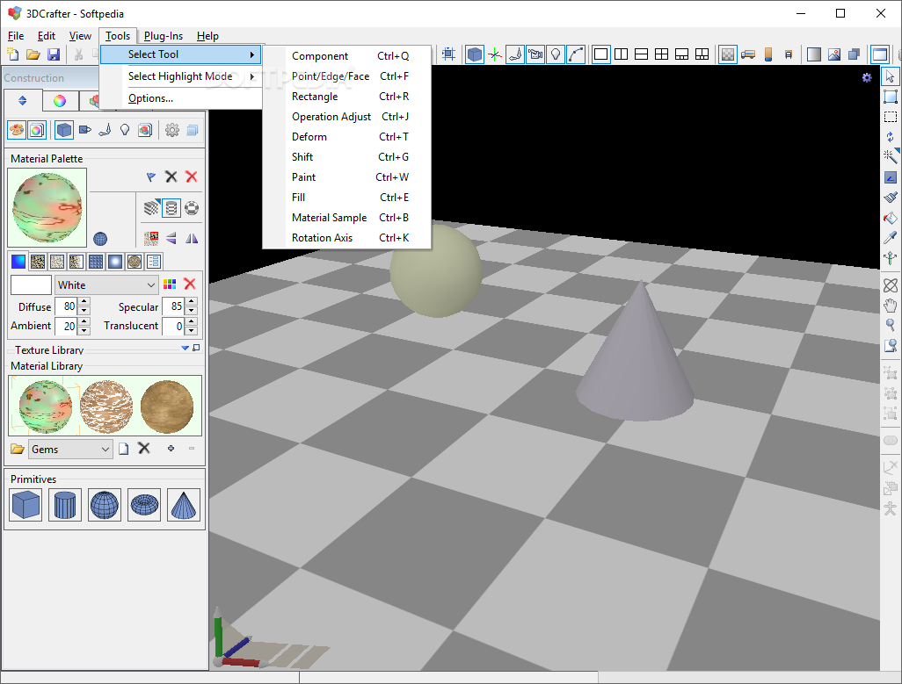Select the eyedropper material sample tool
Screen dimensions: 902x684
point(891,238)
